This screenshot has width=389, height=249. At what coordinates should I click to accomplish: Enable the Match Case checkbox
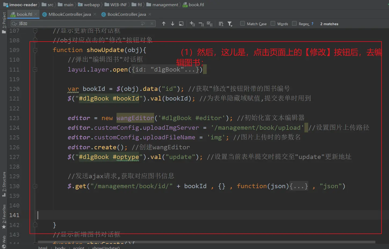tap(242, 24)
